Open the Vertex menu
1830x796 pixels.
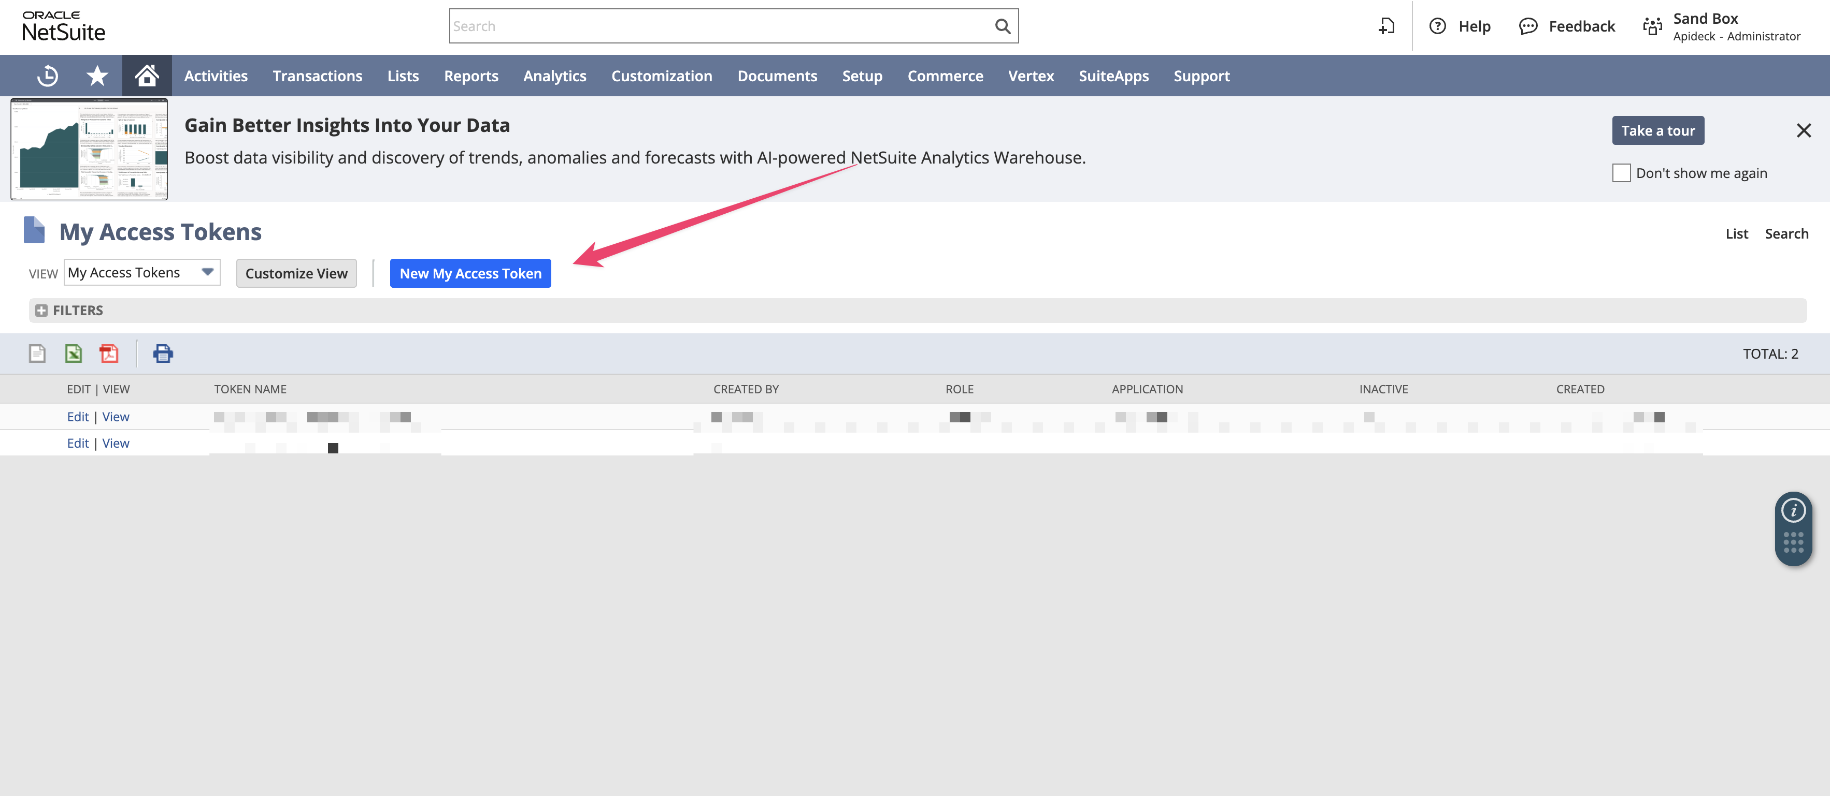coord(1031,75)
